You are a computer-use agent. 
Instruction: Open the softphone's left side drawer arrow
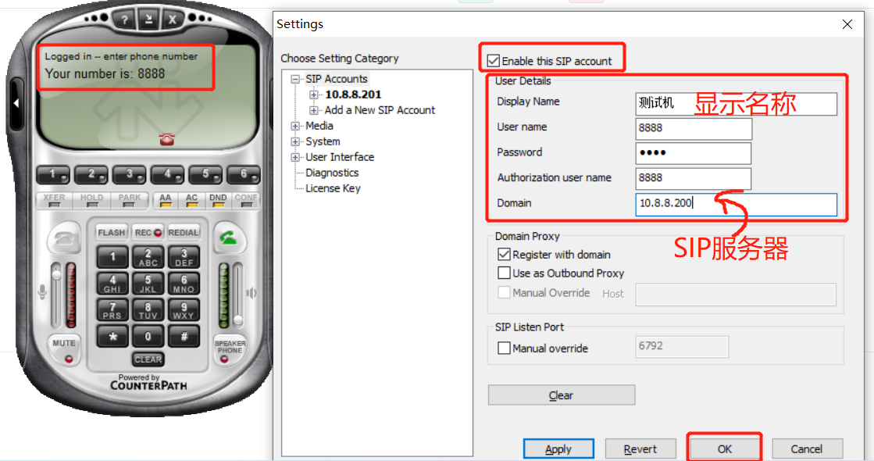16,102
